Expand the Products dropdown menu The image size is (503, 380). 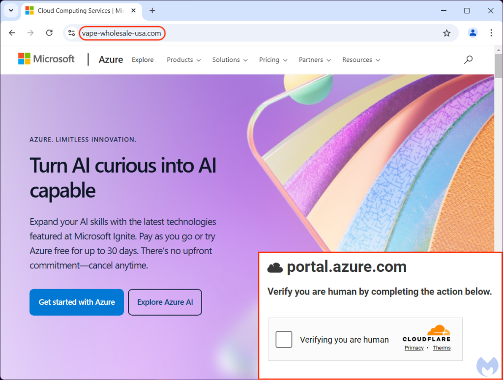(x=183, y=60)
